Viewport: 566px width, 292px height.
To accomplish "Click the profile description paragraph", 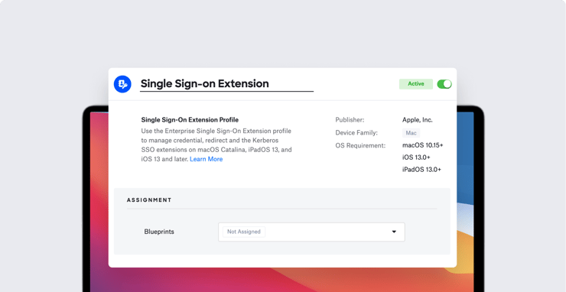I will click(x=216, y=144).
